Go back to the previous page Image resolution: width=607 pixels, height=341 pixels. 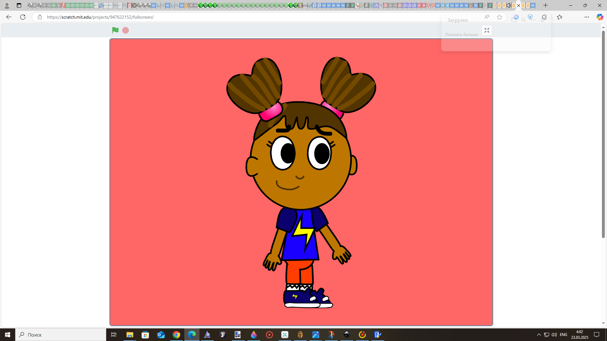[x=9, y=17]
